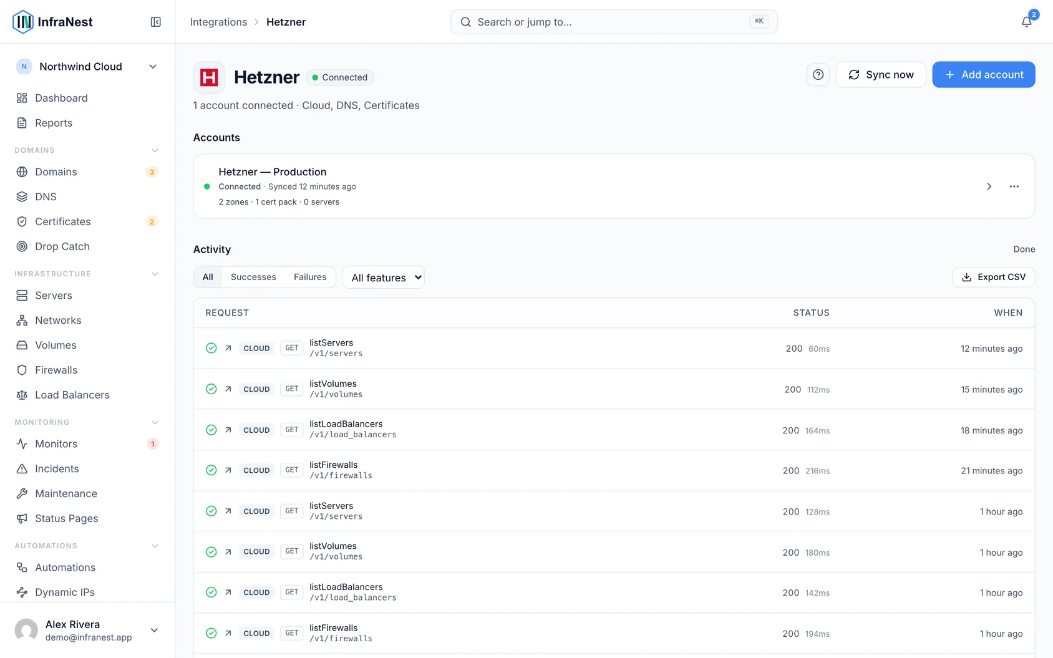This screenshot has height=658, width=1053.
Task: Click the InfraNest logo icon
Action: pyautogui.click(x=23, y=22)
